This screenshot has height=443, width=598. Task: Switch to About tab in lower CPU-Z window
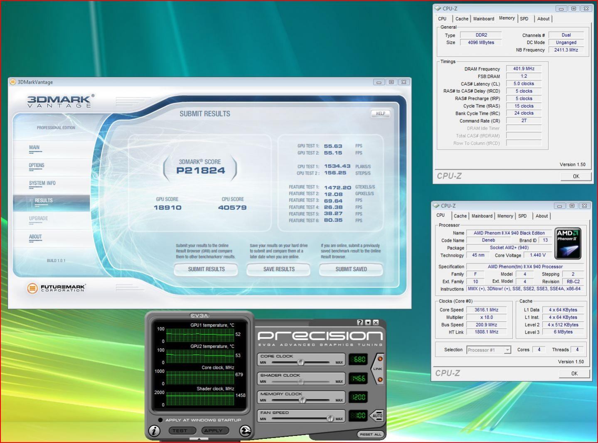click(541, 216)
